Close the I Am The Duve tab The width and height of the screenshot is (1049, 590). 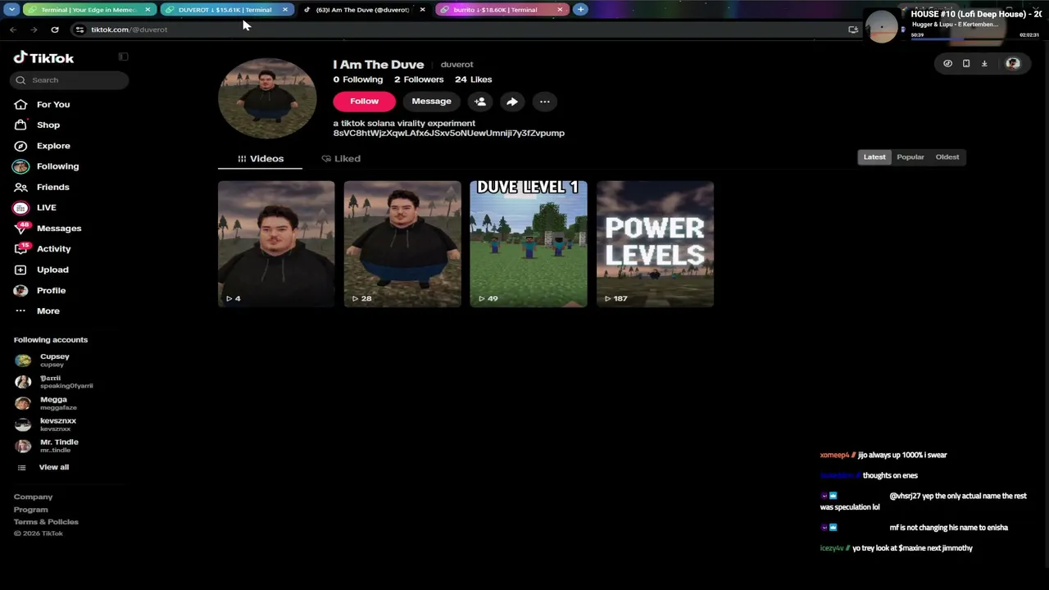tap(422, 10)
